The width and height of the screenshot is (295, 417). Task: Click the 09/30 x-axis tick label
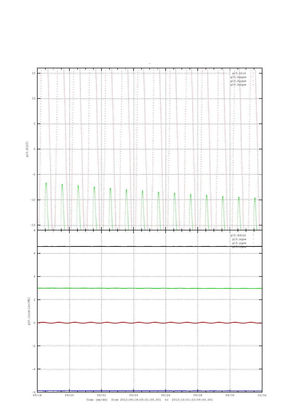[x=230, y=395]
